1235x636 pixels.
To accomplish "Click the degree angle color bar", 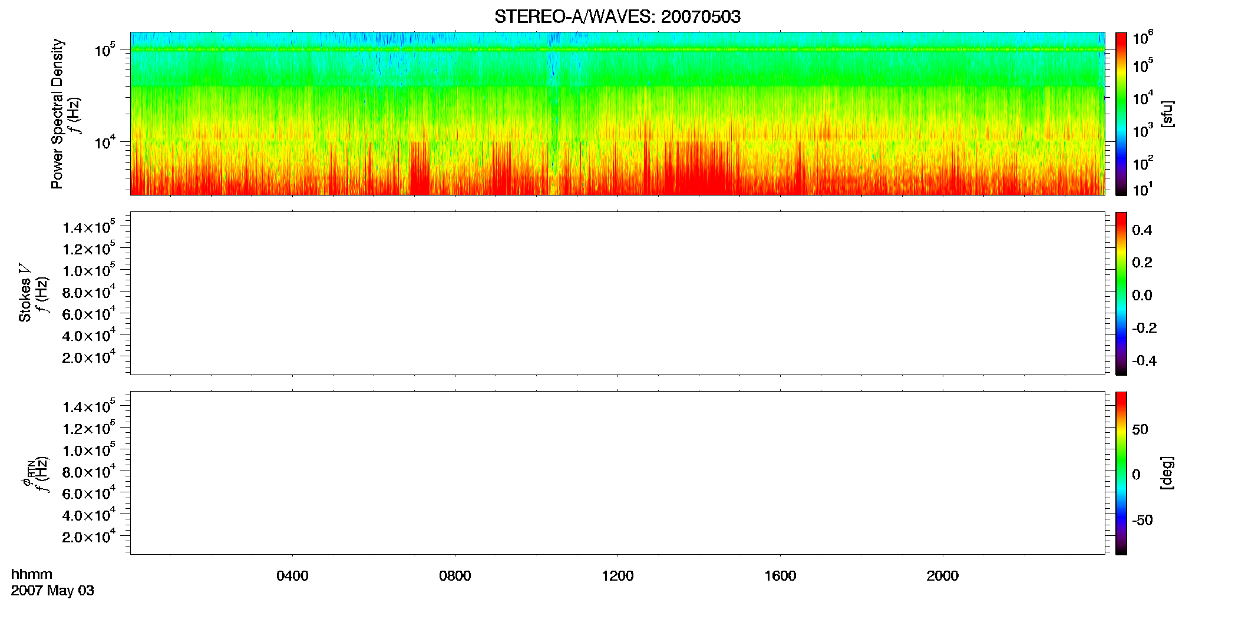I will click(x=1121, y=472).
